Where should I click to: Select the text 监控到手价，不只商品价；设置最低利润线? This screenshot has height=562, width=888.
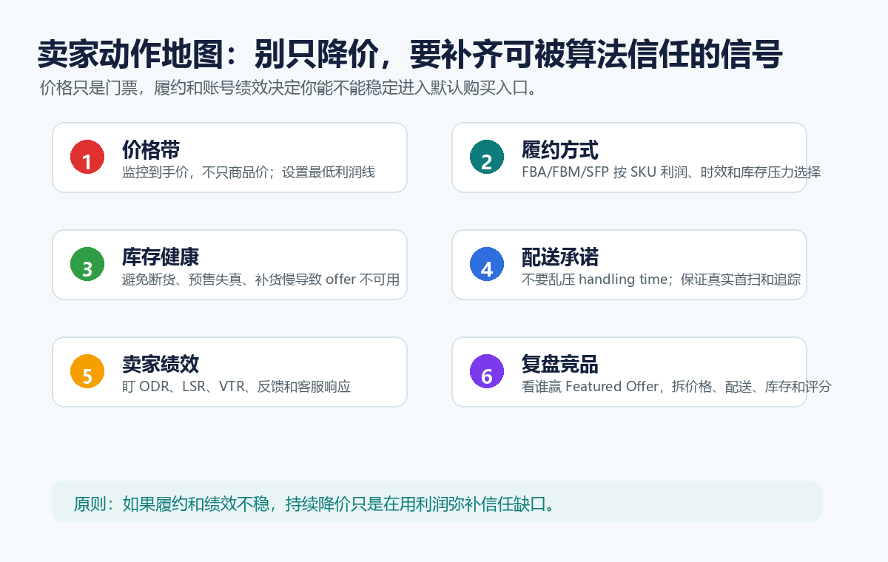point(249,172)
